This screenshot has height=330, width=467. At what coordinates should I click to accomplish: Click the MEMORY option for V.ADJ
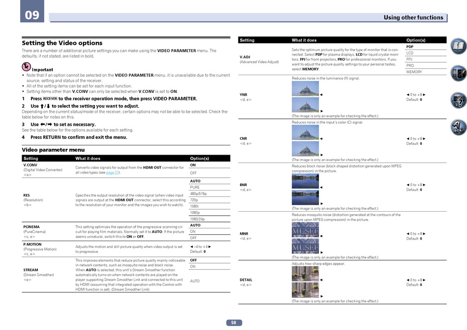click(x=414, y=72)
